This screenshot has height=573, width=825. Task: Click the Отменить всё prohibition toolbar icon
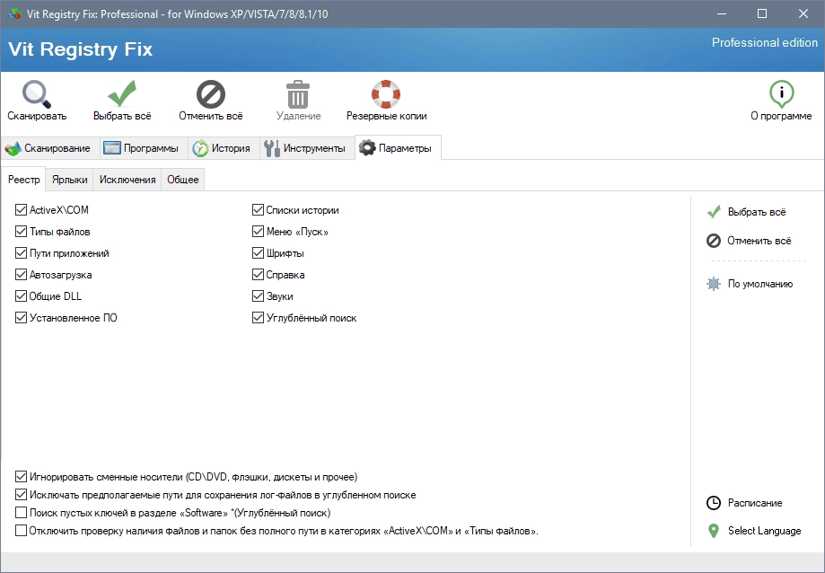tap(210, 94)
